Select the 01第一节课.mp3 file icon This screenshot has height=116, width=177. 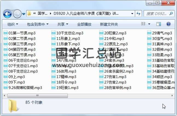(x=5, y=33)
